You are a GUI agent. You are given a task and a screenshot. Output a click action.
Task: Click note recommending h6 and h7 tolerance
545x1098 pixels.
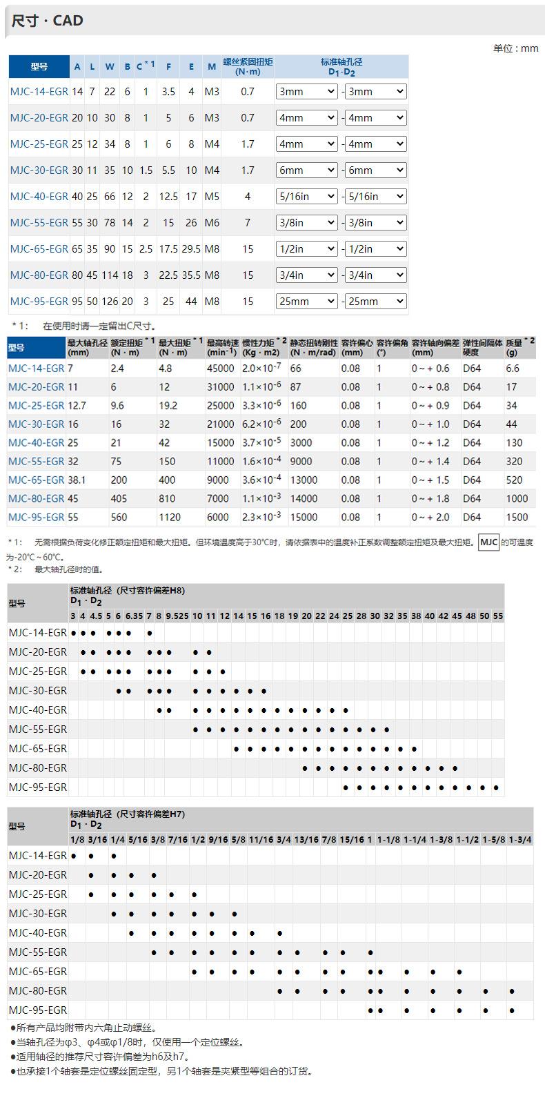click(x=100, y=1057)
